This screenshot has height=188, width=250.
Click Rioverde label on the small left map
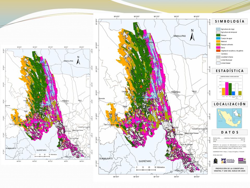(x=8, y=105)
